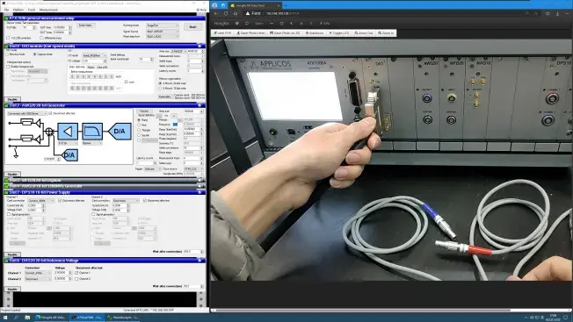Screen dimensions: 573x322
Task: Click the Disable button of AWG20 panel
Action: [12, 175]
